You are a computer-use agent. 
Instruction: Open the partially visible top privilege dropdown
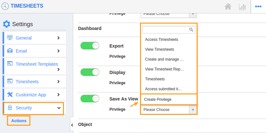[168, 15]
